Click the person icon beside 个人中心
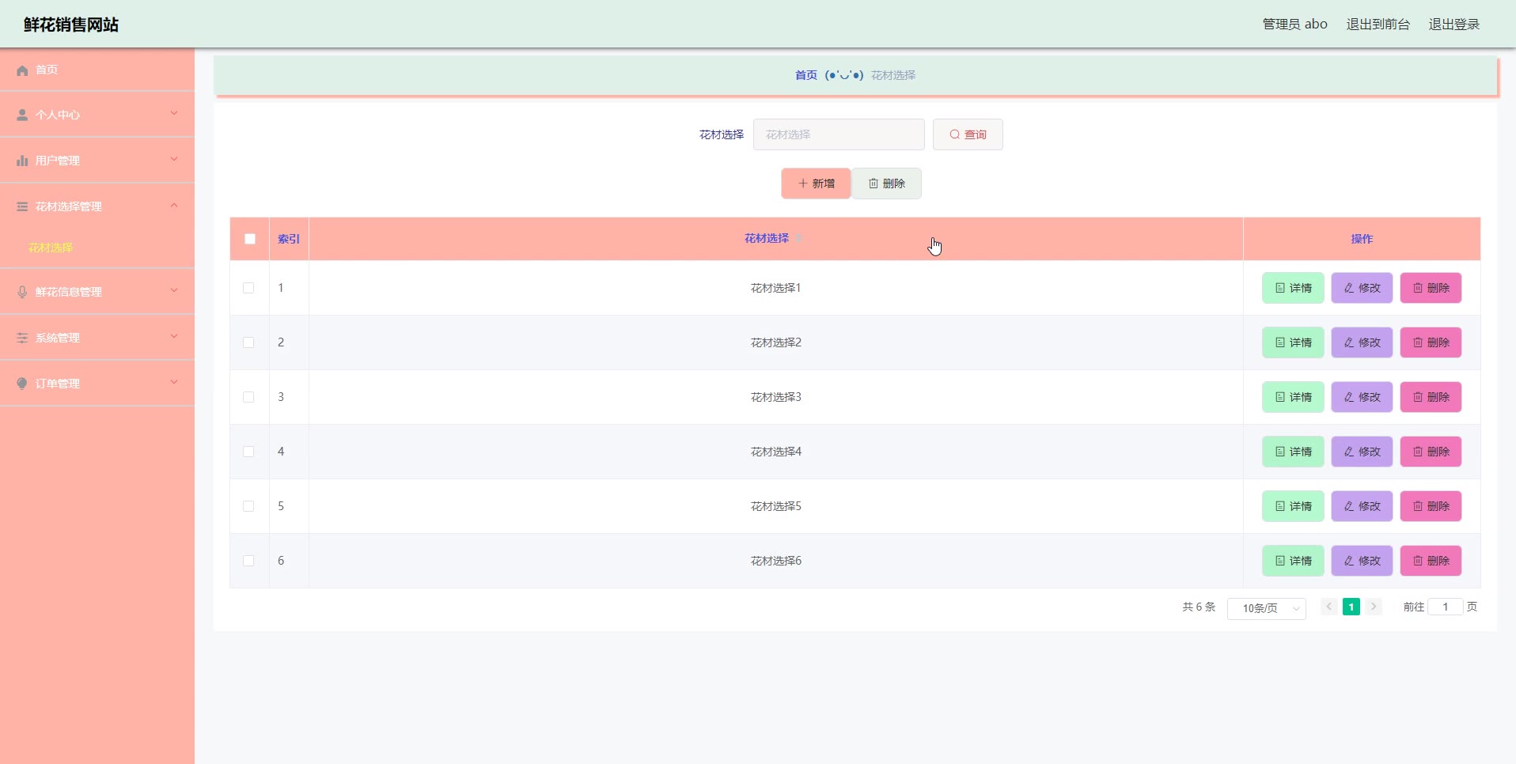Viewport: 1516px width, 764px height. click(x=22, y=115)
